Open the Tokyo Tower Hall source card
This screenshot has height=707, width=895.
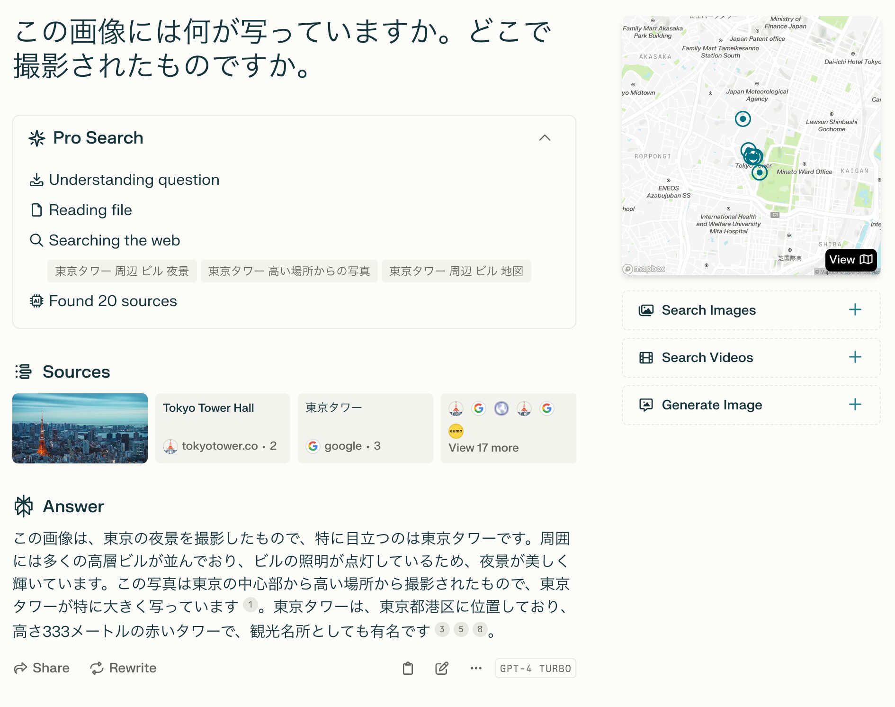pos(223,428)
